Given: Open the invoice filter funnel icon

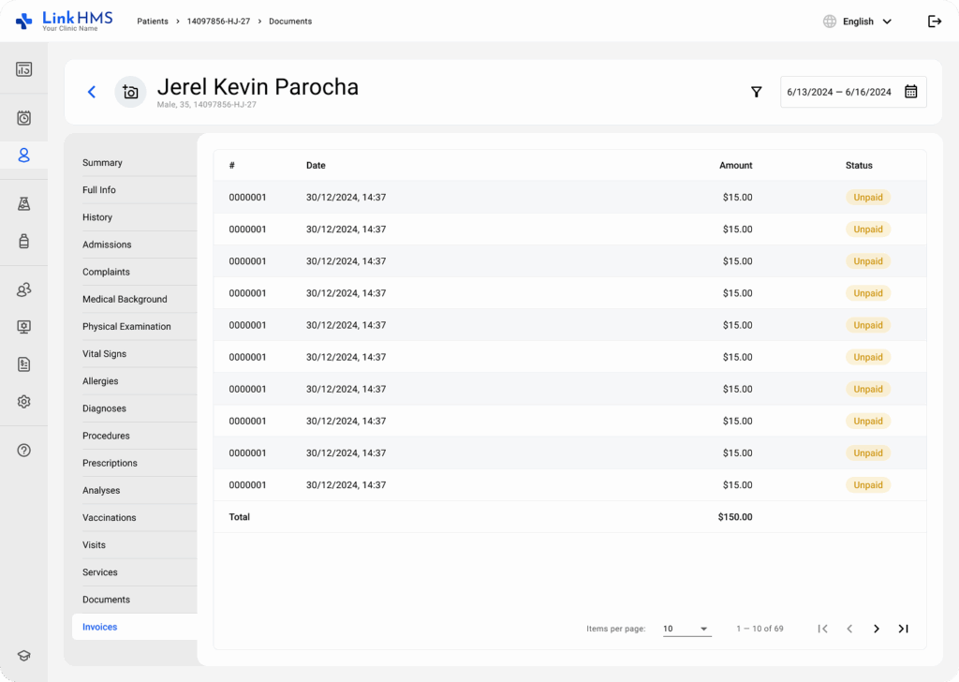Looking at the screenshot, I should point(757,92).
